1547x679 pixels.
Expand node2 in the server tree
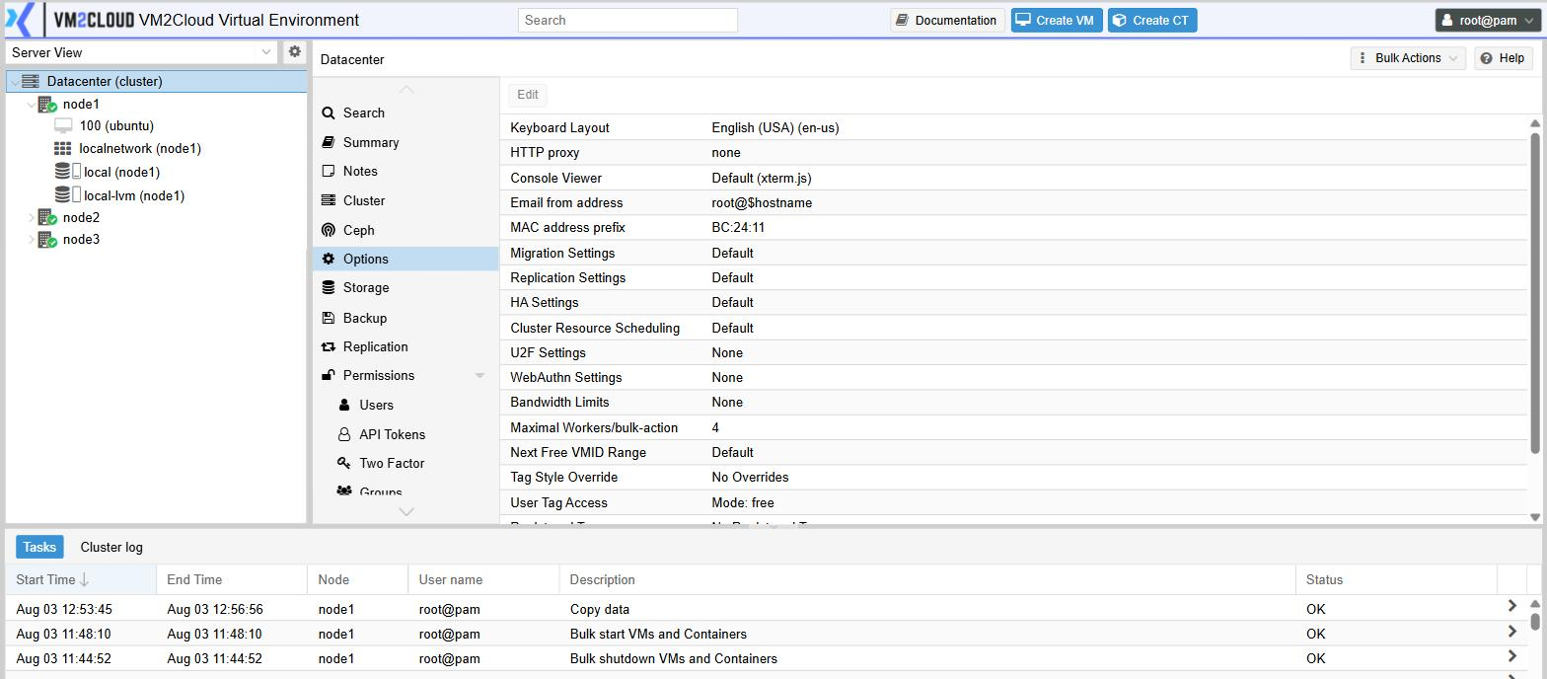(31, 217)
